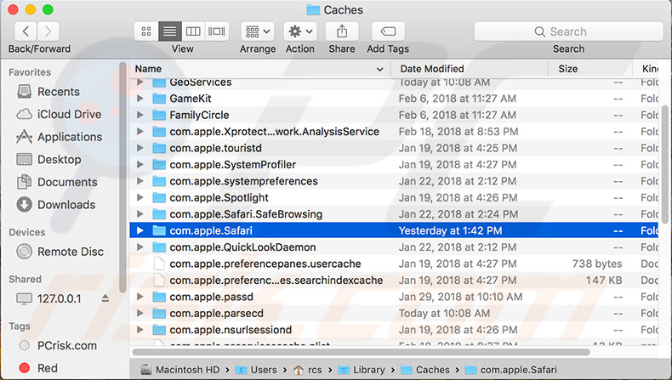Open Downloads in the sidebar

point(56,205)
